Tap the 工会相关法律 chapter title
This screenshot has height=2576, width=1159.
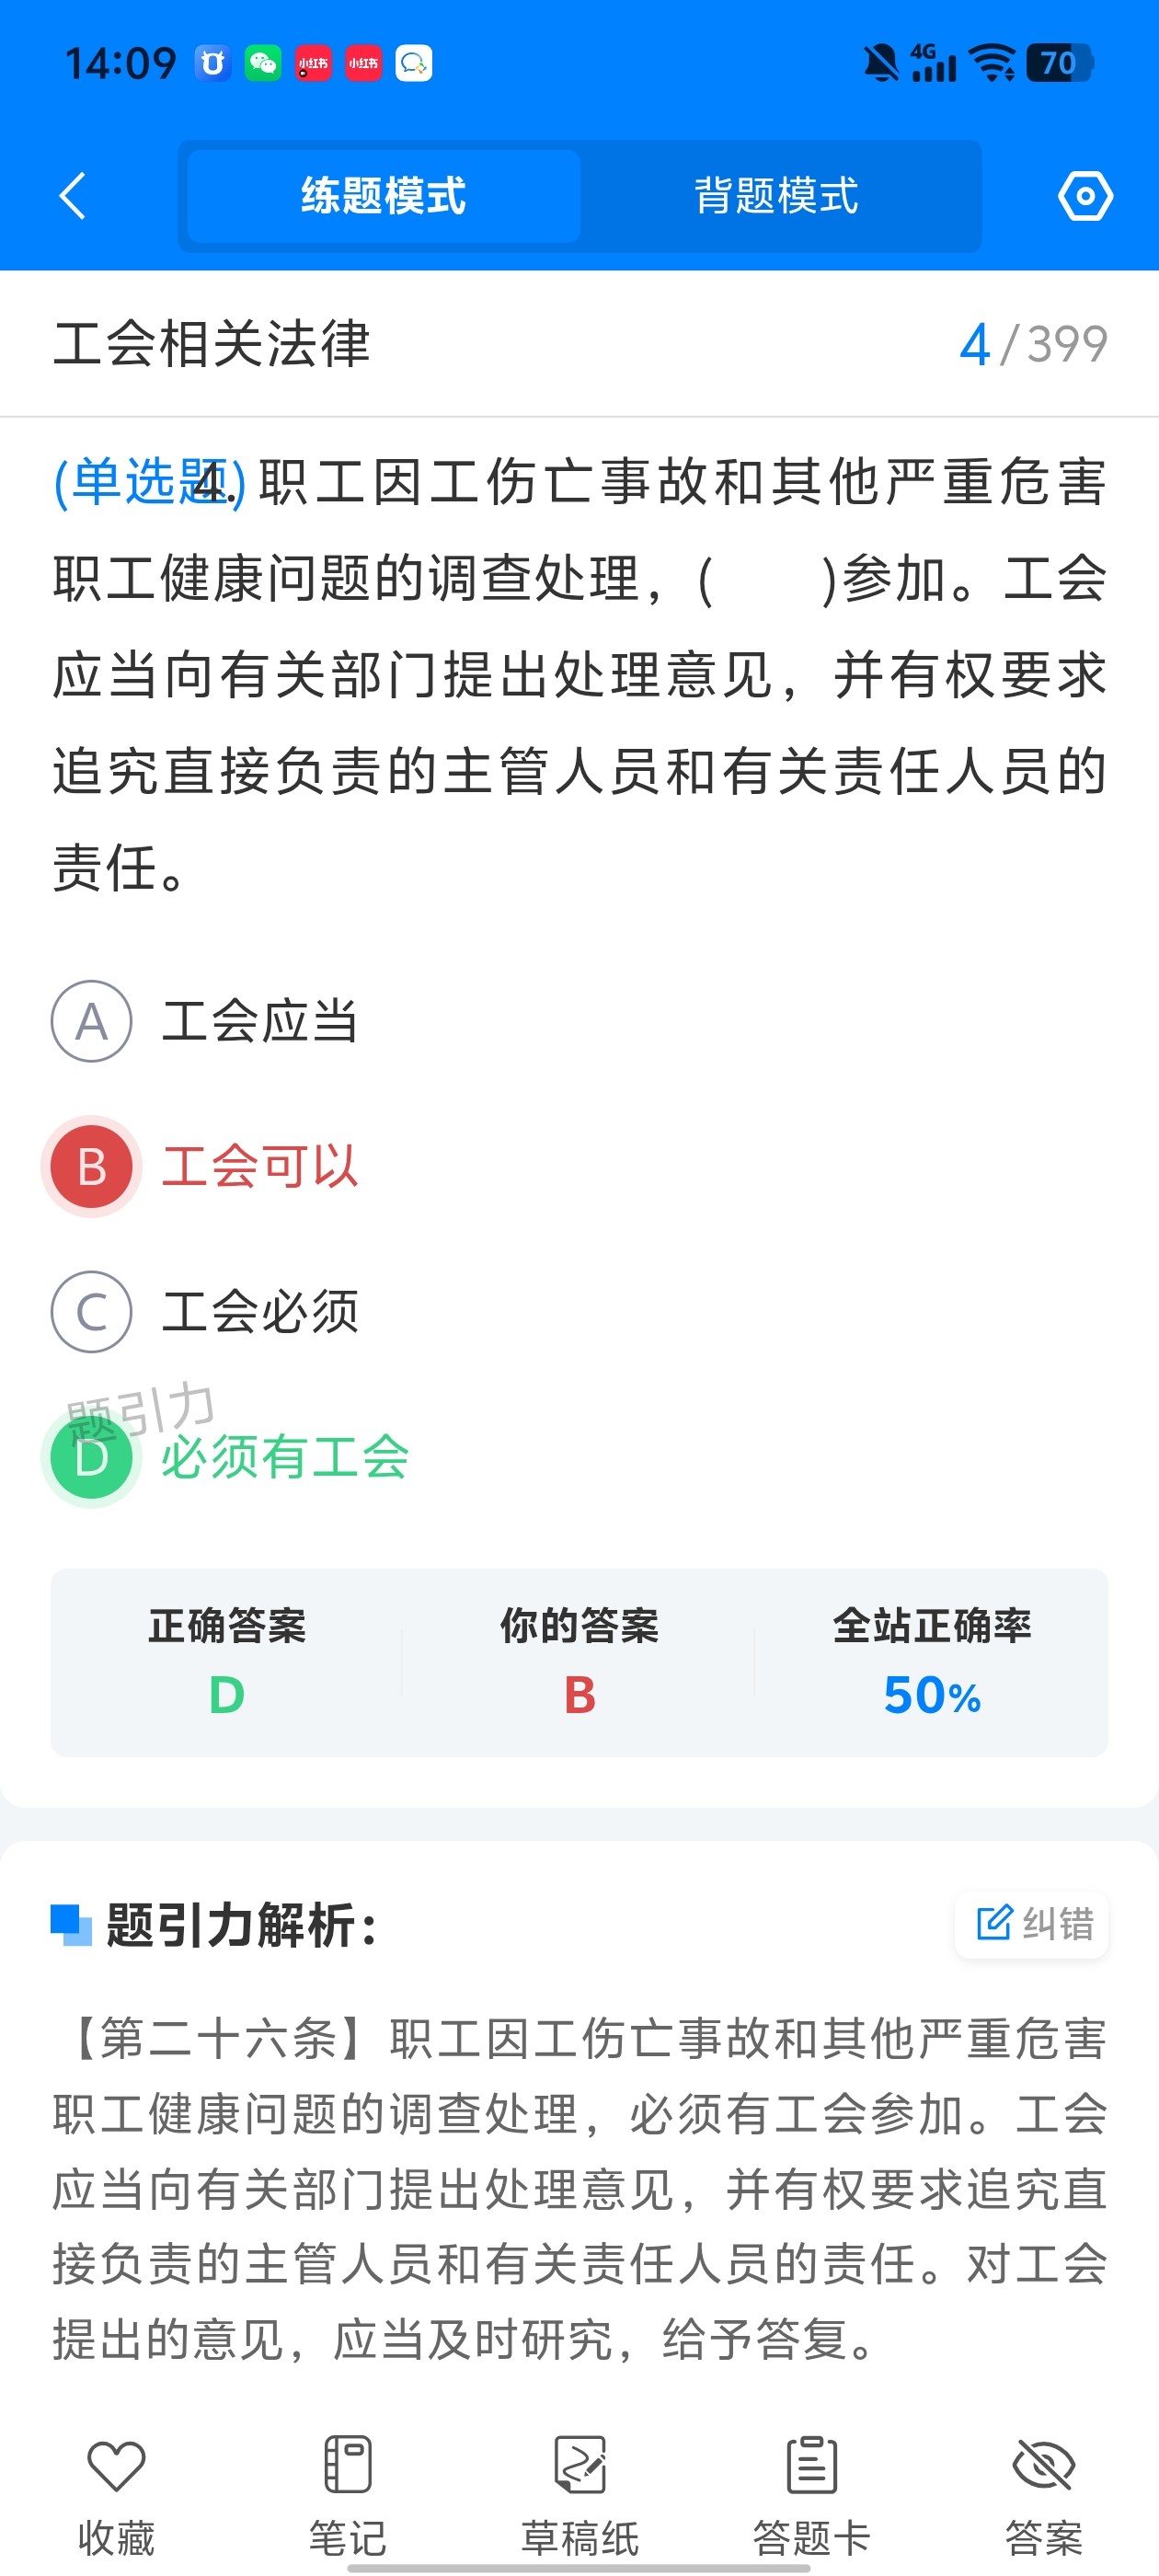pos(212,344)
